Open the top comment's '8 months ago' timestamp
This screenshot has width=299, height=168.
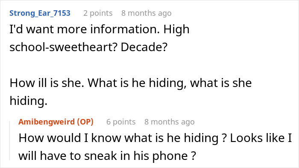coord(146,13)
